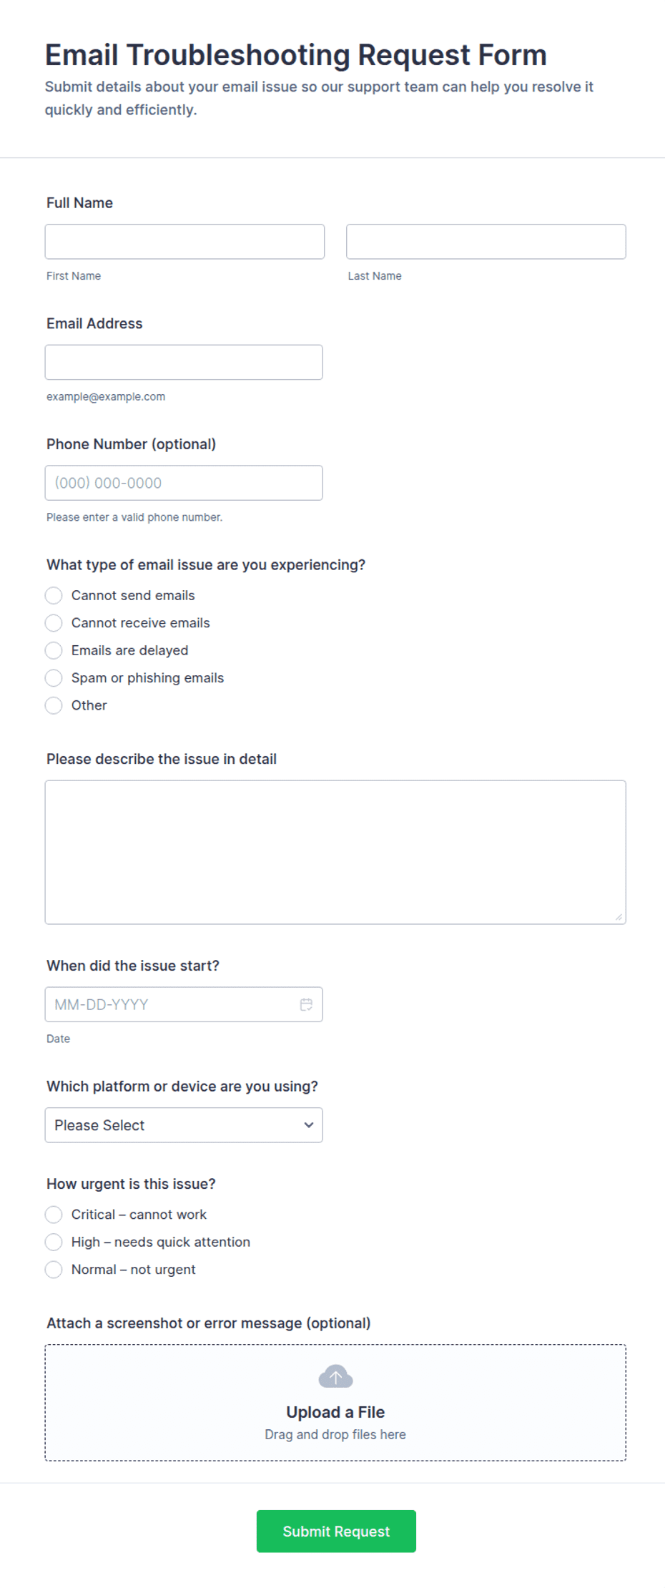Screen dimensions: 665x1588
Task: Open the platform or device dropdown
Action: point(184,1125)
